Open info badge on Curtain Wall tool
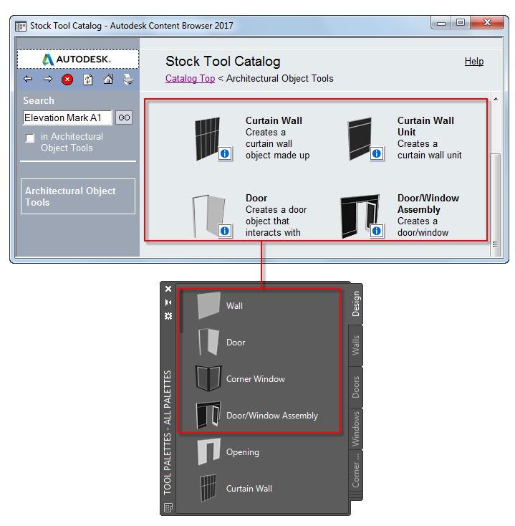515x526 pixels. (225, 153)
